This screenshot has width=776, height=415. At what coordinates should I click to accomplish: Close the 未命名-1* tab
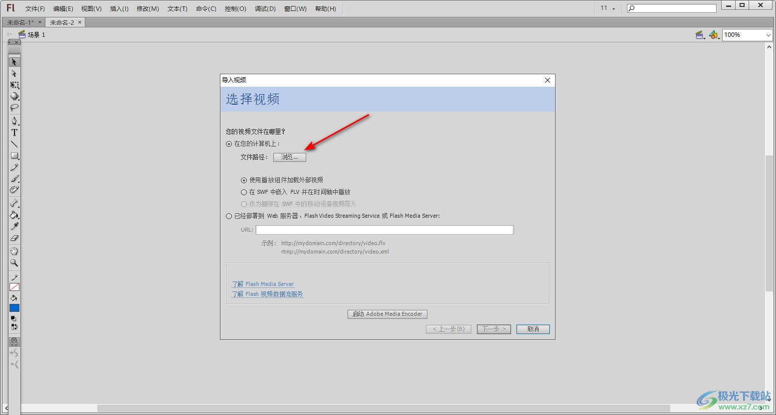pyautogui.click(x=40, y=22)
